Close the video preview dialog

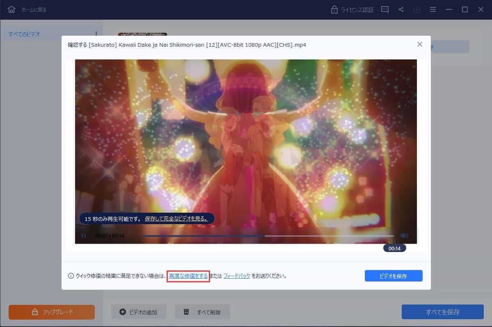click(x=419, y=45)
